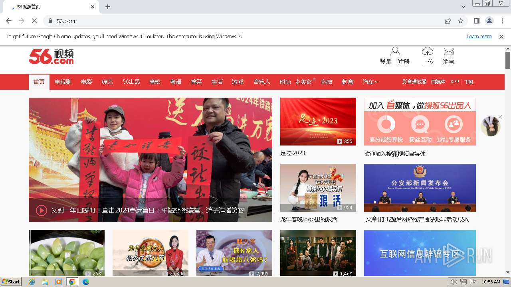
Task: Select the 首页 navigation tab
Action: (x=39, y=82)
